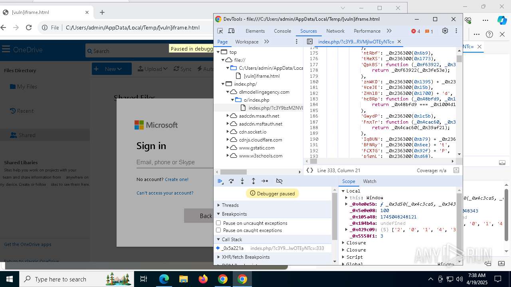Open Recent in OneDrive sidebar

click(x=22, y=111)
